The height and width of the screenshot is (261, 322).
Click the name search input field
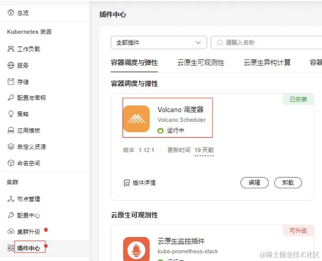pos(266,43)
